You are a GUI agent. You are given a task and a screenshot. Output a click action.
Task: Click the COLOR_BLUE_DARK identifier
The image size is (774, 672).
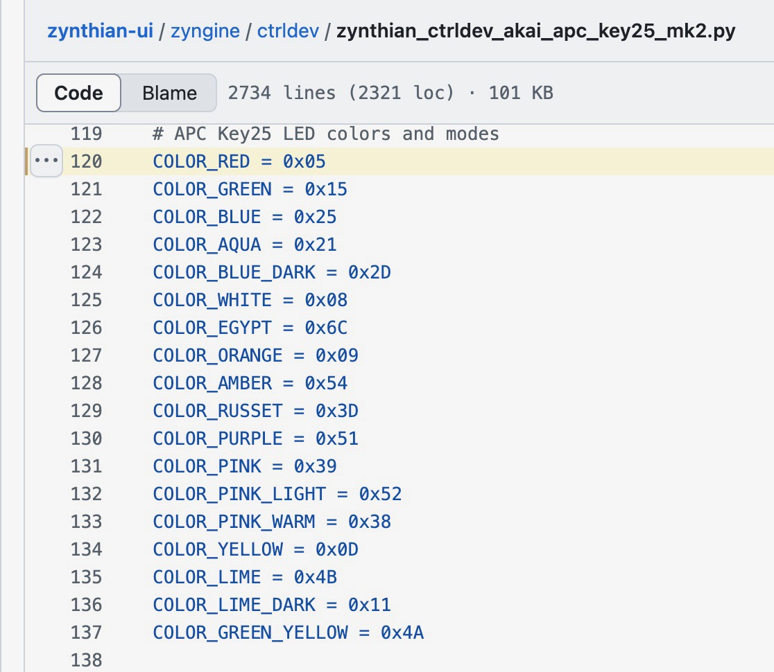coord(234,272)
